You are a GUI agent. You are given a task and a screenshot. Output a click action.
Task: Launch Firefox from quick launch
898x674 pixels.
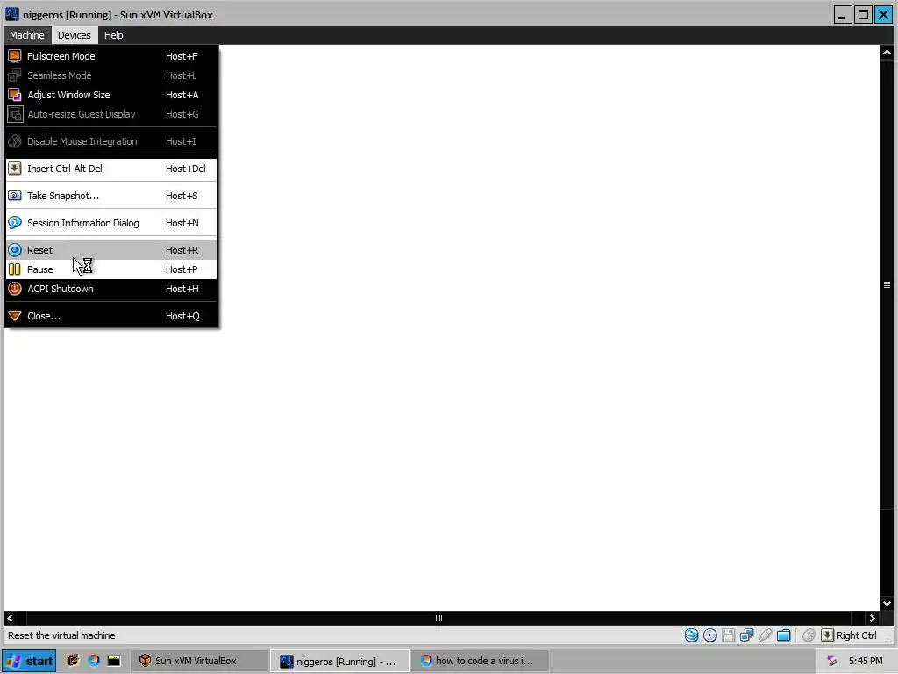(93, 660)
